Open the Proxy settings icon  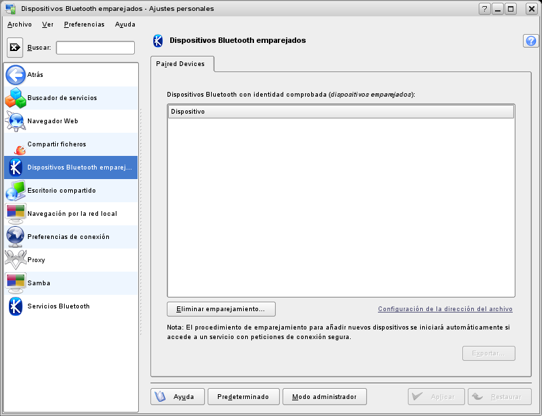coord(16,260)
